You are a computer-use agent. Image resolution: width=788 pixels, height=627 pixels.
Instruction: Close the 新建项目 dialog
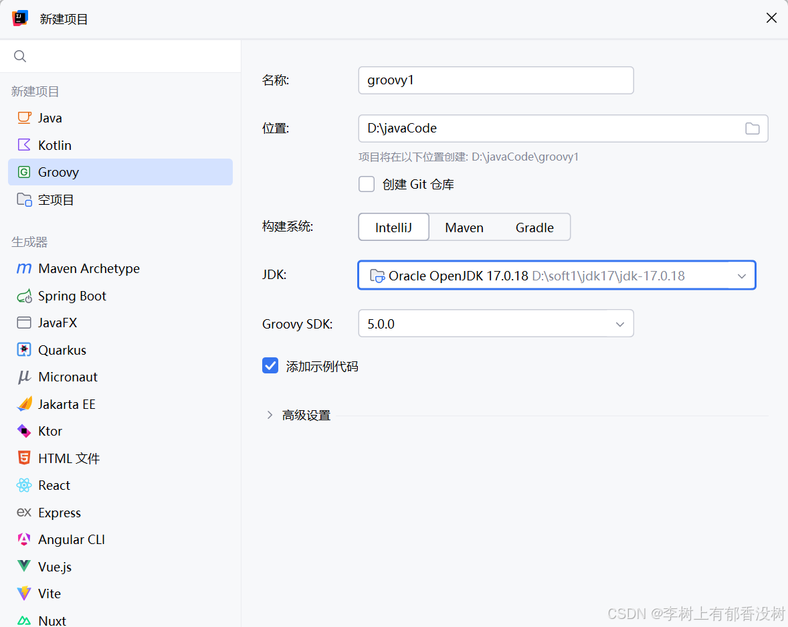tap(771, 18)
